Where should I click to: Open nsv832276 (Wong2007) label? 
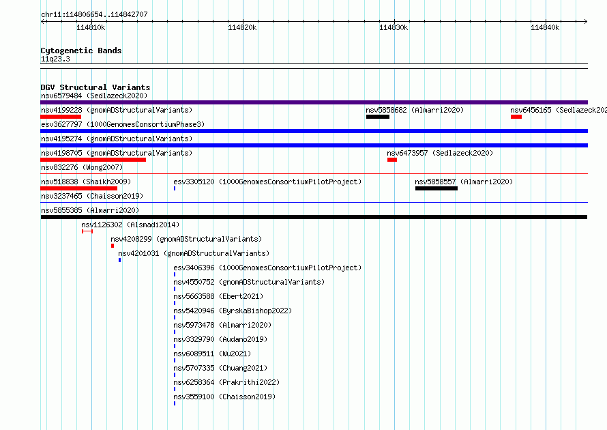(82, 167)
